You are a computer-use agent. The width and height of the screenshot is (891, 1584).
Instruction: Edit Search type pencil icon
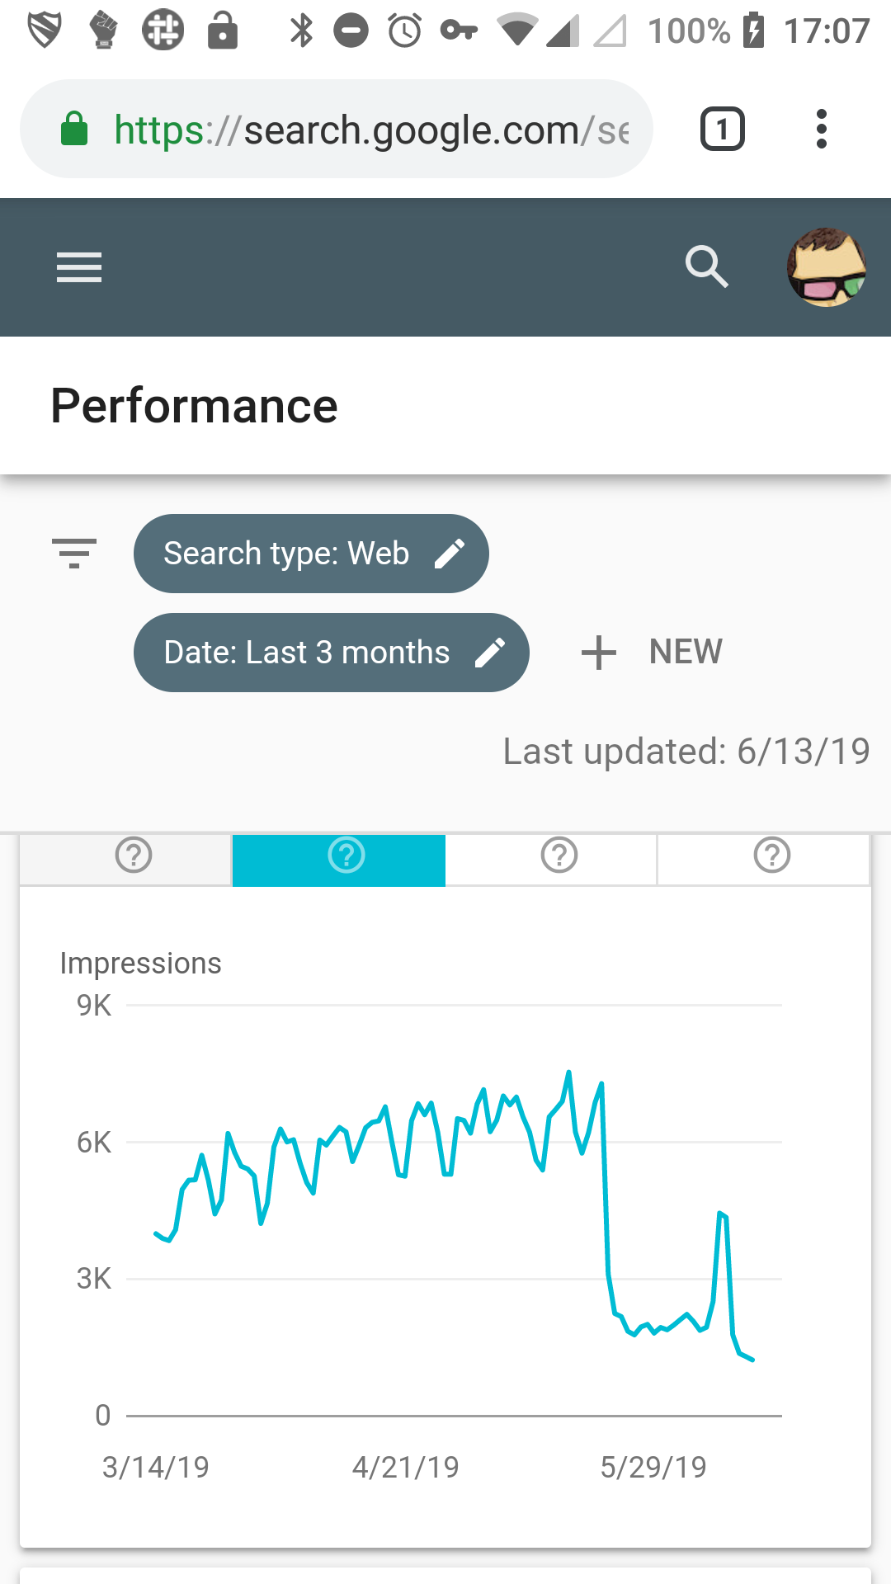[x=450, y=554]
